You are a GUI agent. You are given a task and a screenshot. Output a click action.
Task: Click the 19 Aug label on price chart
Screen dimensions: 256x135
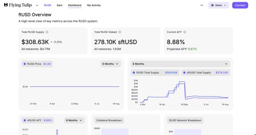pyautogui.click(x=116, y=104)
